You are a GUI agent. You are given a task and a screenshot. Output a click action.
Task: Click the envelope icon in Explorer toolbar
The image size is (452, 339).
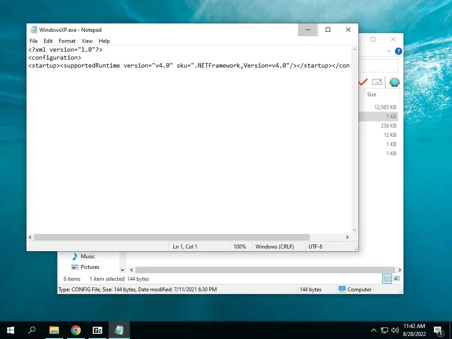(x=377, y=82)
